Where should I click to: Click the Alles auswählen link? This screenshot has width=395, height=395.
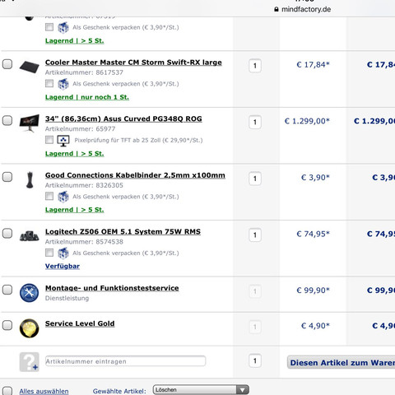tap(44, 392)
